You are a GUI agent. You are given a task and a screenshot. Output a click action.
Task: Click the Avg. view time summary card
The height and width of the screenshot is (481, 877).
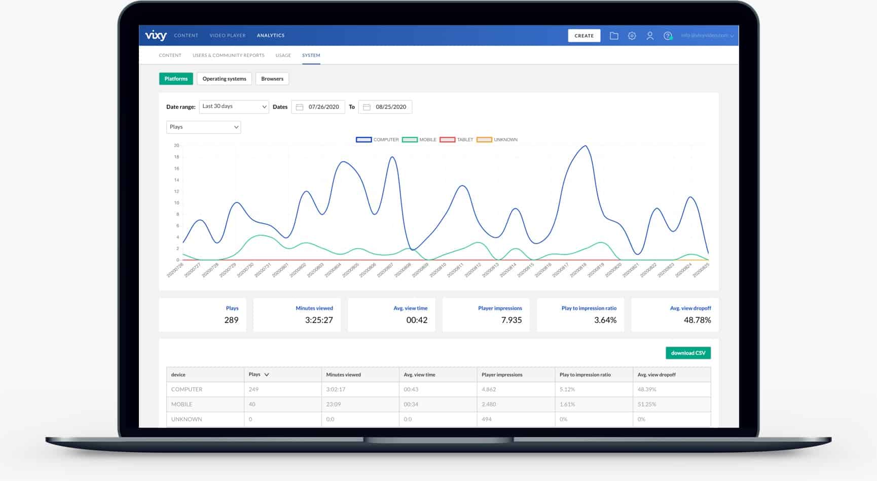coord(391,315)
